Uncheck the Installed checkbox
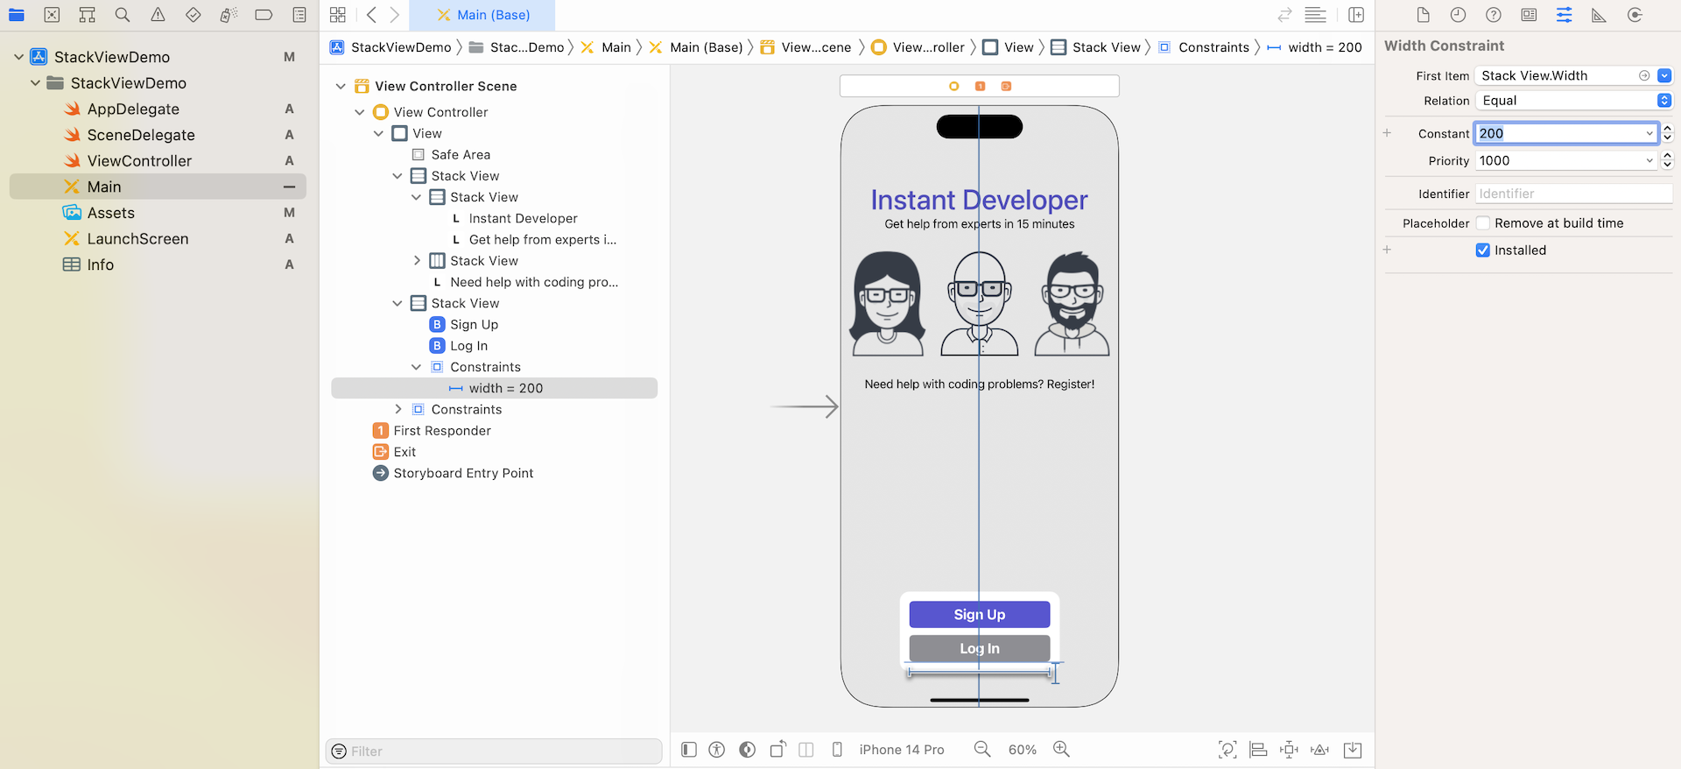 (1483, 250)
